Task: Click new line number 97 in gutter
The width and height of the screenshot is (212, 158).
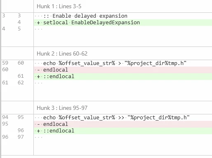Action: pos(21,137)
